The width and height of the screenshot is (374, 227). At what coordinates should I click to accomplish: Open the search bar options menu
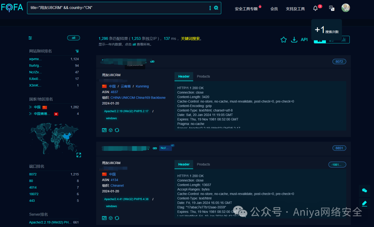(210, 8)
